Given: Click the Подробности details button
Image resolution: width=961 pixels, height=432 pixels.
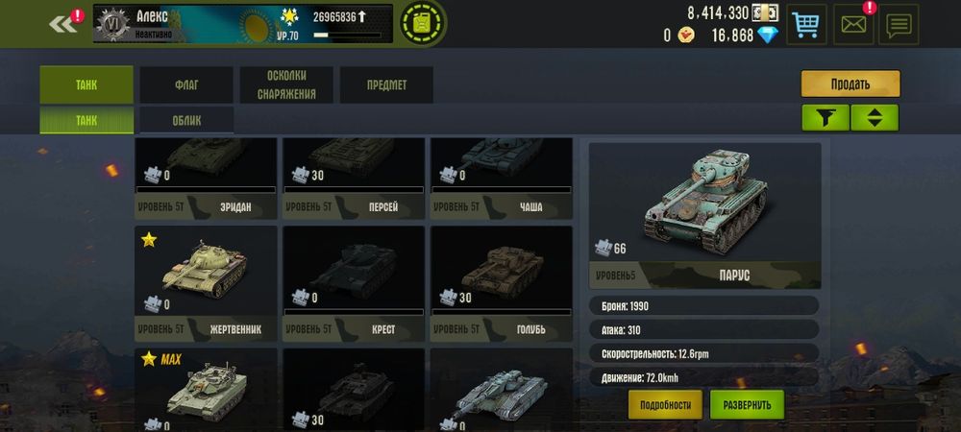Looking at the screenshot, I should tap(665, 404).
